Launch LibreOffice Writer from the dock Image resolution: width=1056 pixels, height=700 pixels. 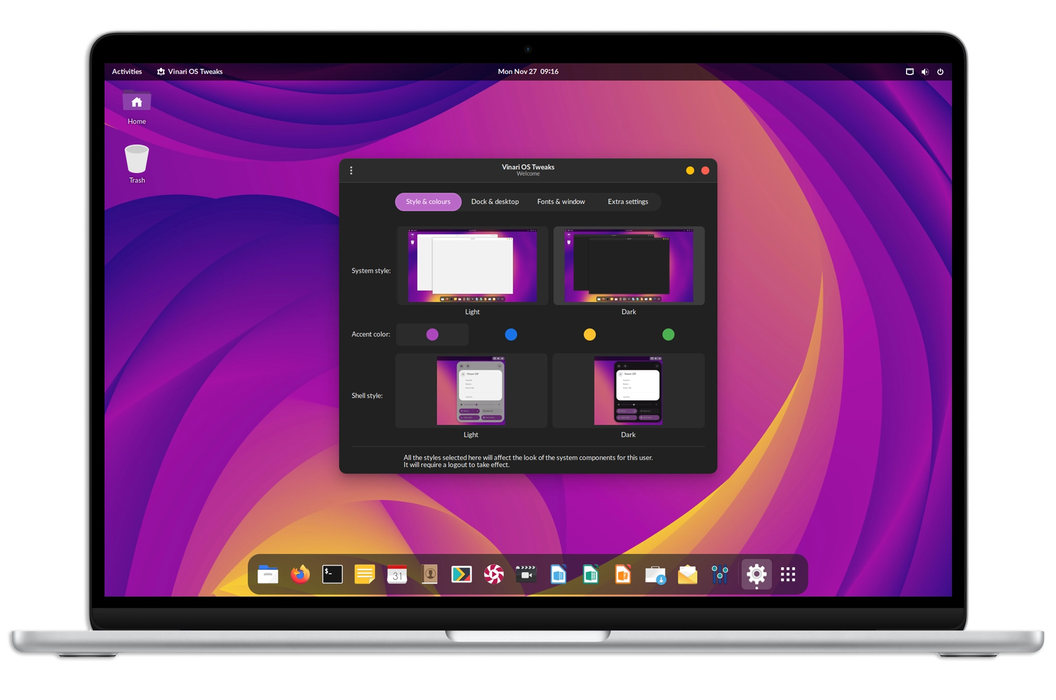tap(558, 574)
